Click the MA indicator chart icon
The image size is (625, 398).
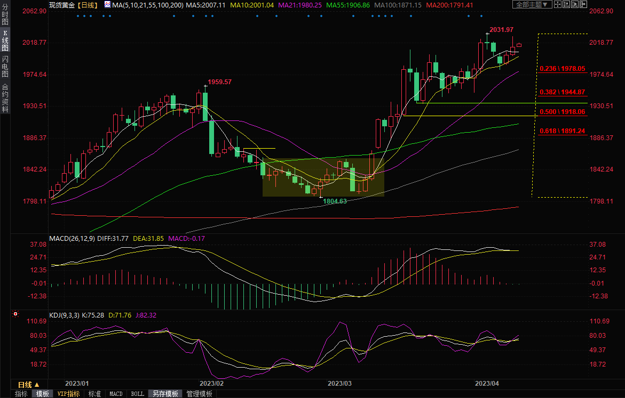point(107,5)
